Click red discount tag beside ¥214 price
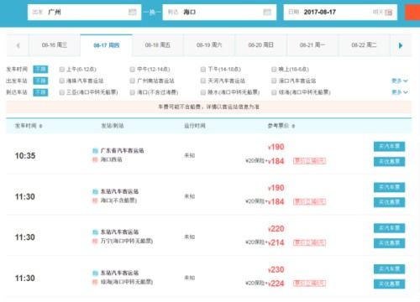The width and height of the screenshot is (420, 302). pos(310,242)
